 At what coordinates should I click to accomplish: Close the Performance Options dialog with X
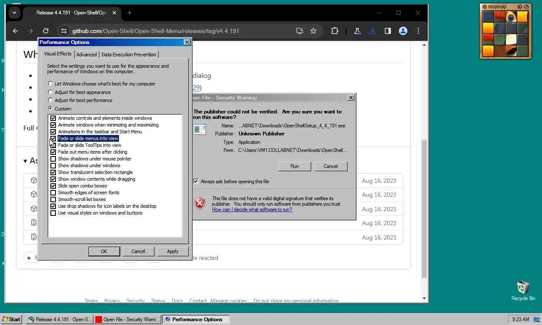click(187, 42)
